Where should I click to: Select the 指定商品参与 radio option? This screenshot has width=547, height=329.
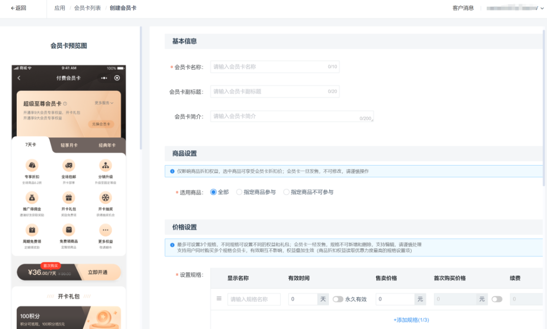239,192
